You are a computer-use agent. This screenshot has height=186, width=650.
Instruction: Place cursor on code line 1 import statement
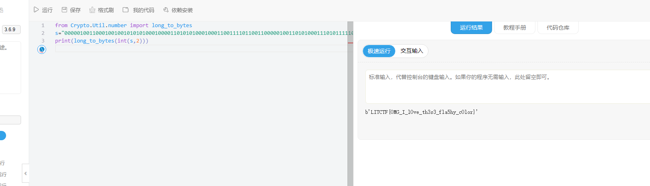coord(124,25)
